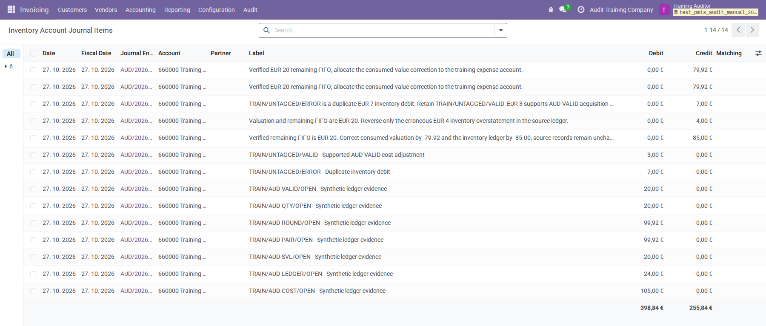Open the activities clock icon

pyautogui.click(x=581, y=9)
